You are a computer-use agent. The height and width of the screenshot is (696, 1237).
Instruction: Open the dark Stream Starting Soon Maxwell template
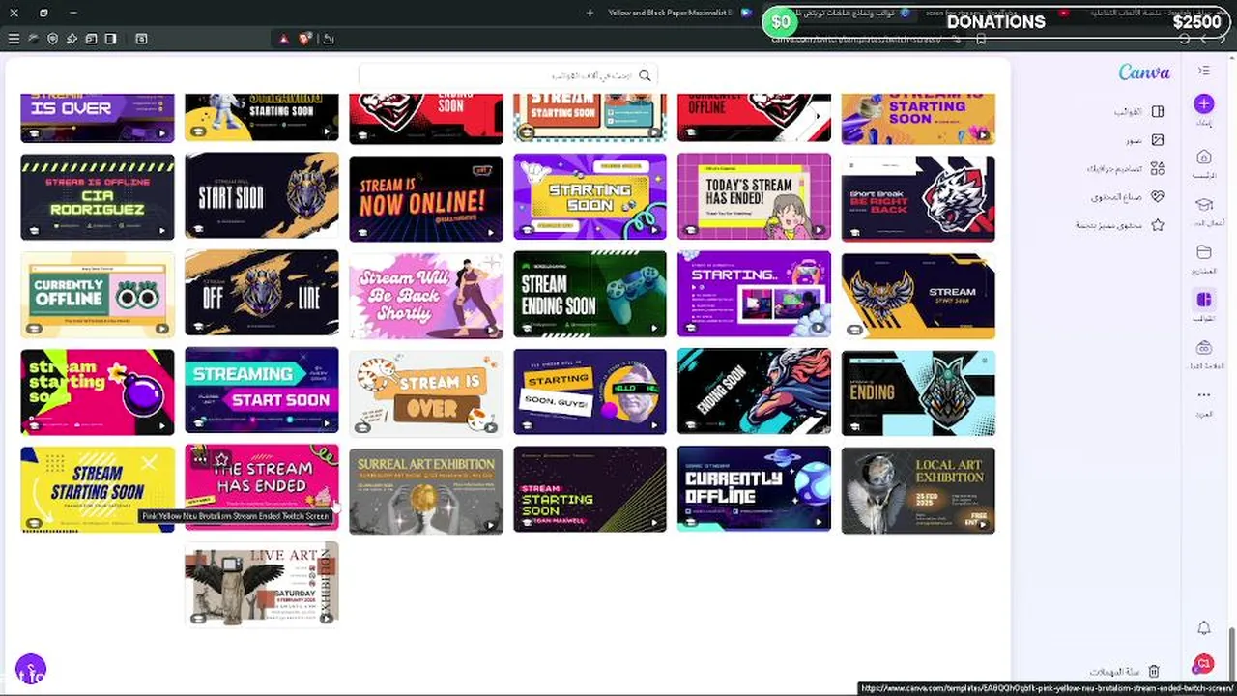click(x=590, y=490)
